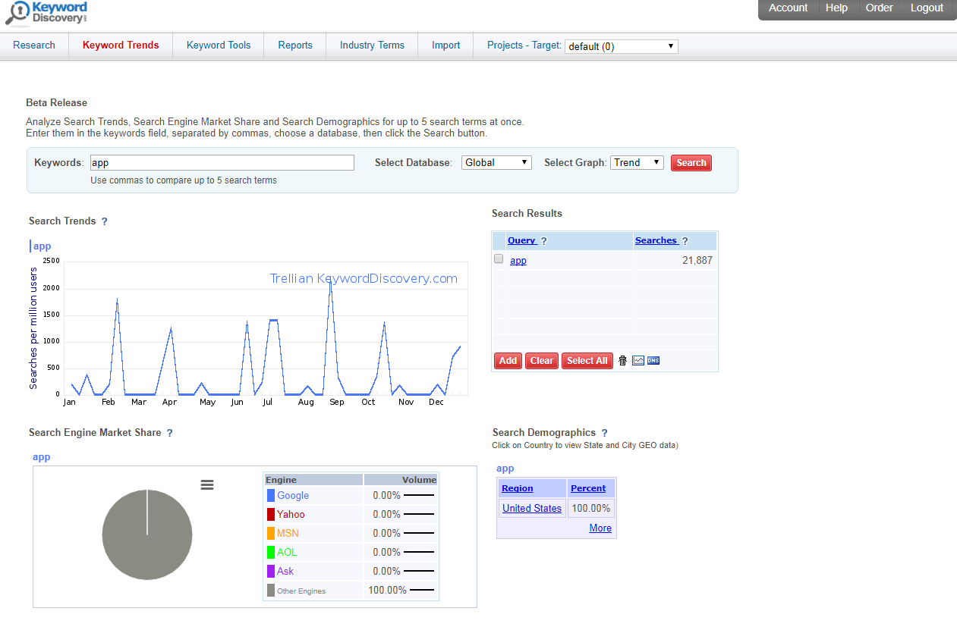Click the Keyword Discovery logo
The height and width of the screenshot is (630, 957).
coord(47,13)
